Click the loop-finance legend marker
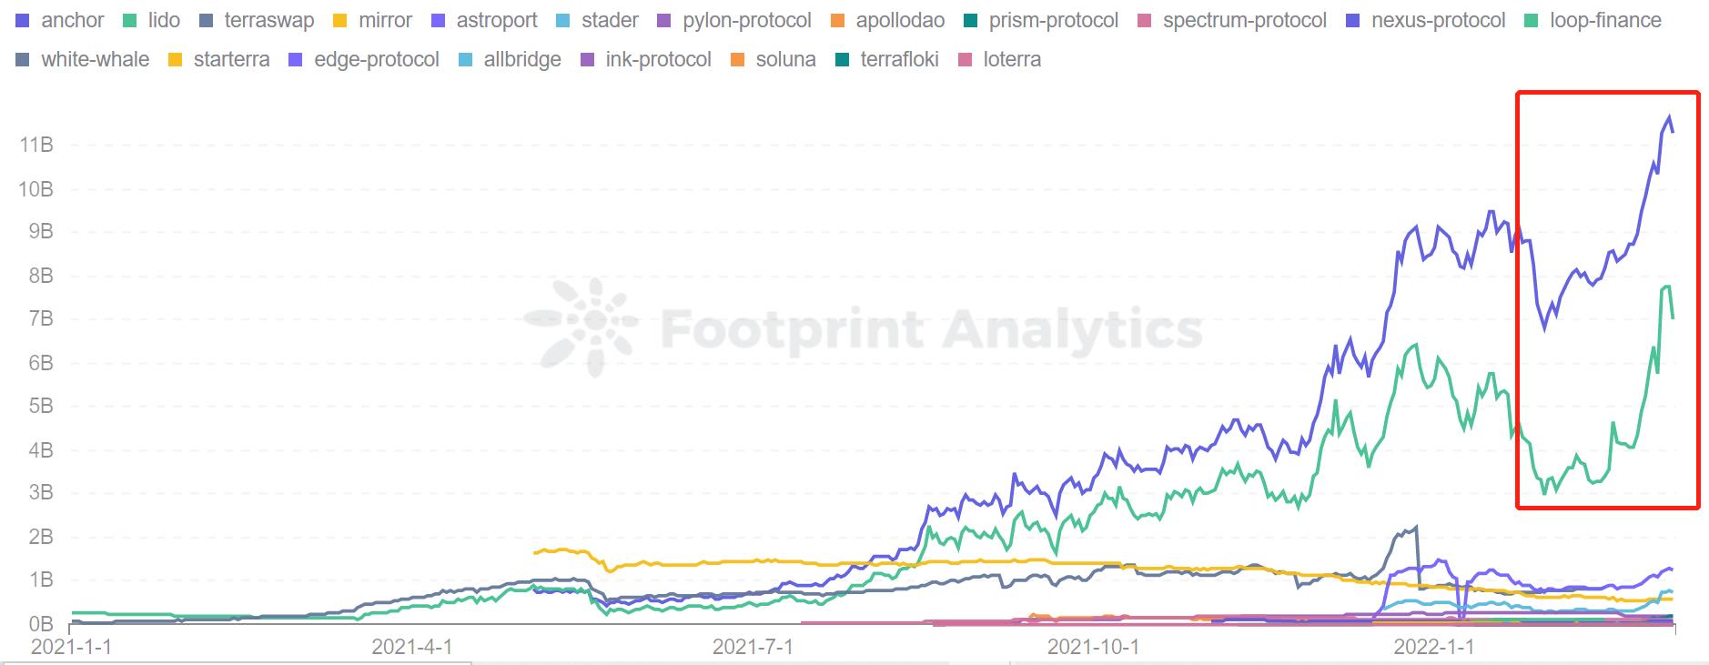Image resolution: width=1709 pixels, height=665 pixels. click(x=1532, y=21)
